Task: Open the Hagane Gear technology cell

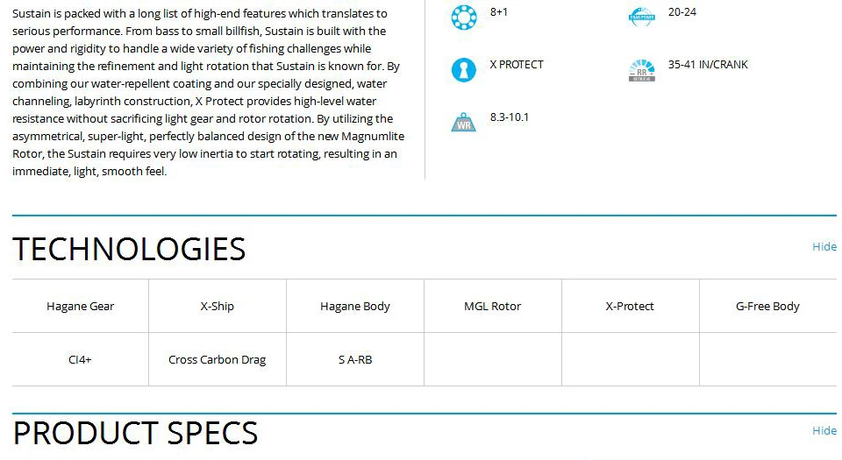Action: coord(81,306)
